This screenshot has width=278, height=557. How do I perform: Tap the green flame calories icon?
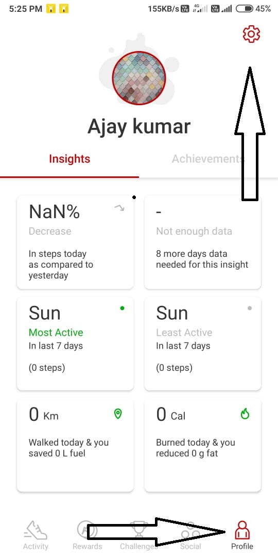point(245,414)
